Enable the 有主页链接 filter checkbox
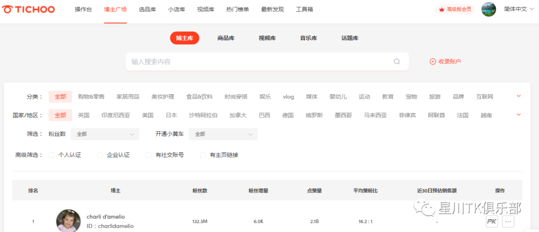The height and width of the screenshot is (232, 539). pos(203,155)
